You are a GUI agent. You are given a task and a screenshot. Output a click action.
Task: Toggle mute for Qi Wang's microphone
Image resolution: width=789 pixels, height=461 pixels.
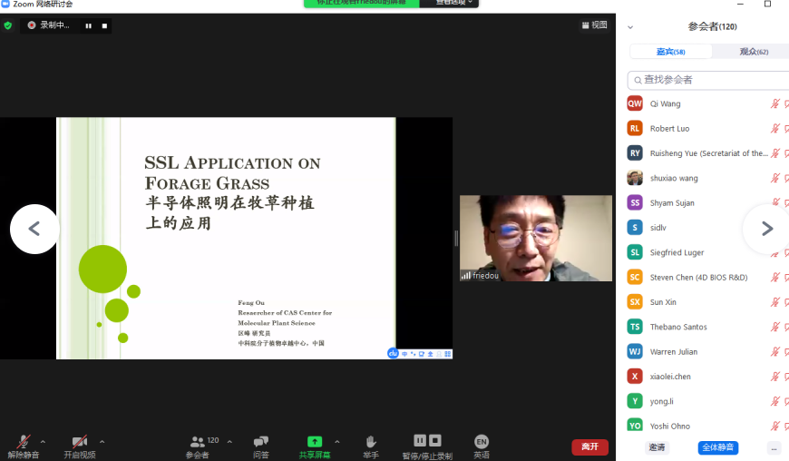click(775, 103)
